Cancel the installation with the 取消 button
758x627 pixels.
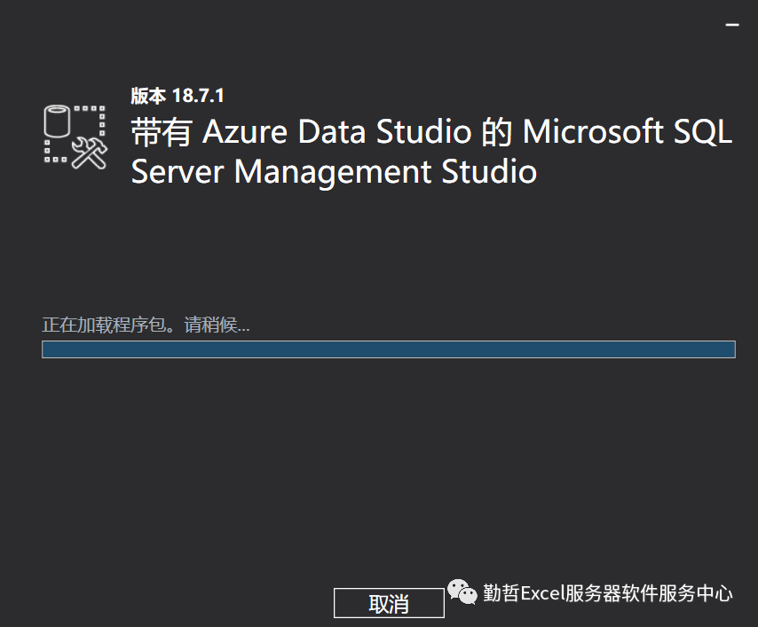click(x=389, y=604)
